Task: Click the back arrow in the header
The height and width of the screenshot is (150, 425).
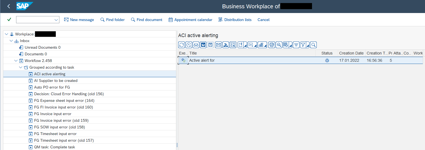Action: 9,6
